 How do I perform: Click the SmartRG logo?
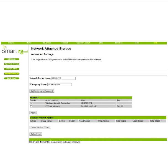(15, 50)
